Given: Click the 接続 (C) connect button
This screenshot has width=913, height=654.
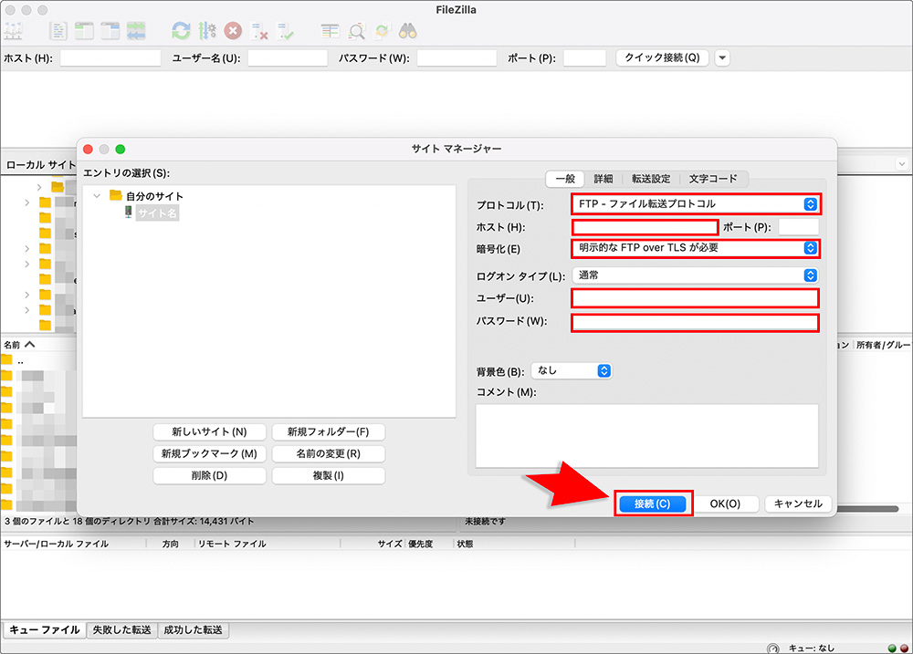Looking at the screenshot, I should pyautogui.click(x=652, y=503).
